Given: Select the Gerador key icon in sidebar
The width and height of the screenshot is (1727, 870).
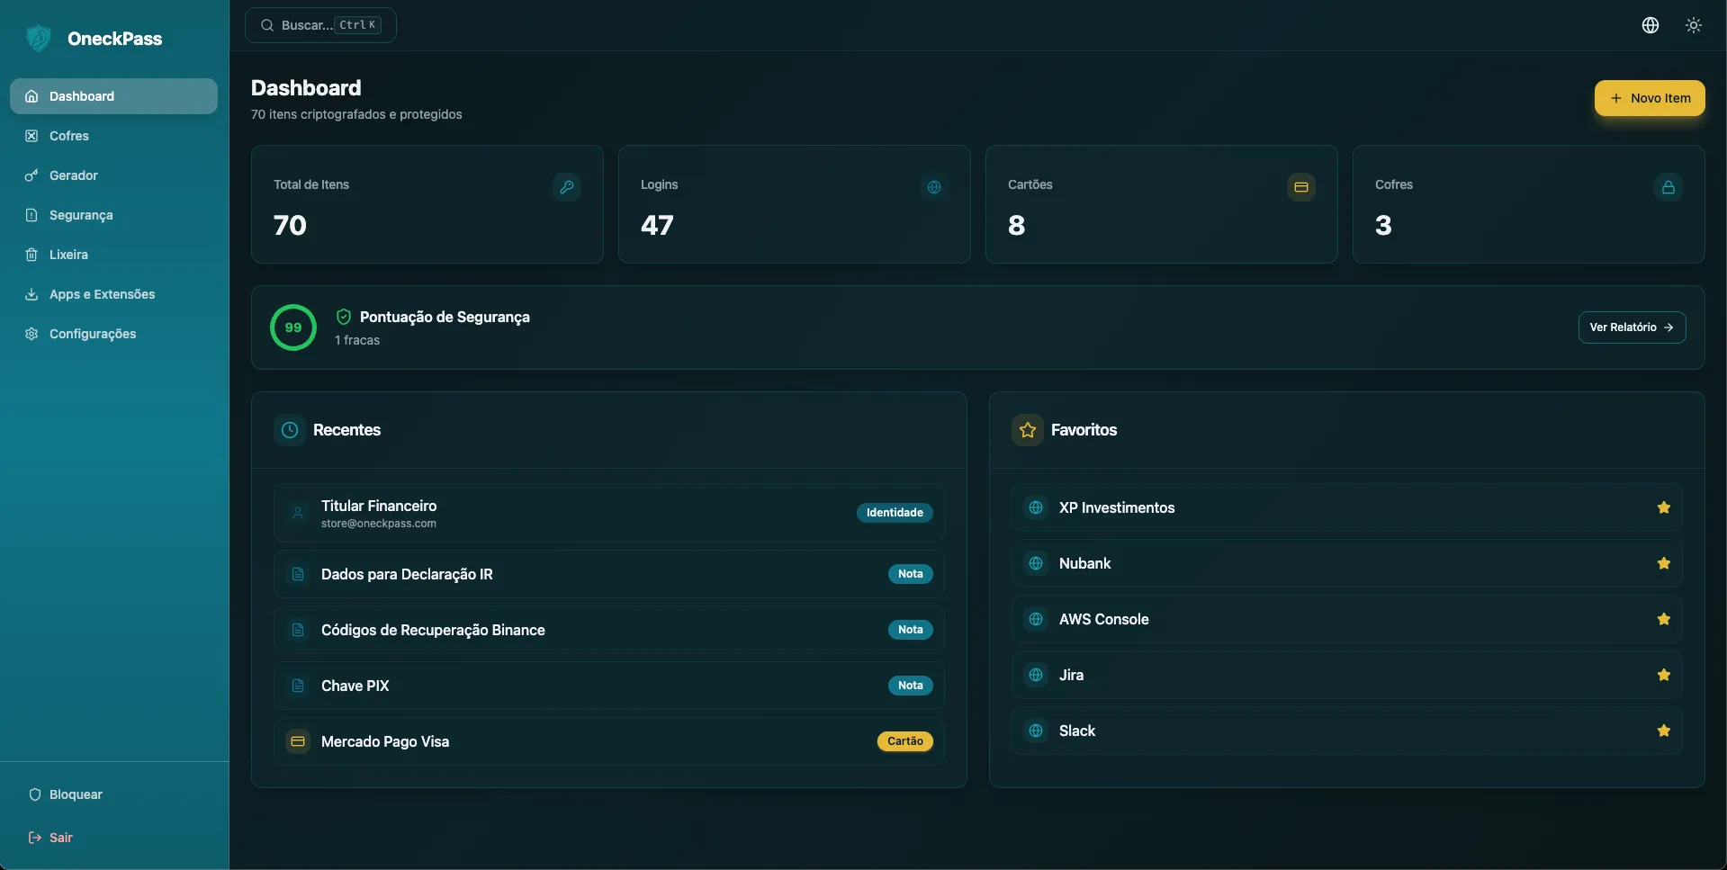Looking at the screenshot, I should (31, 175).
